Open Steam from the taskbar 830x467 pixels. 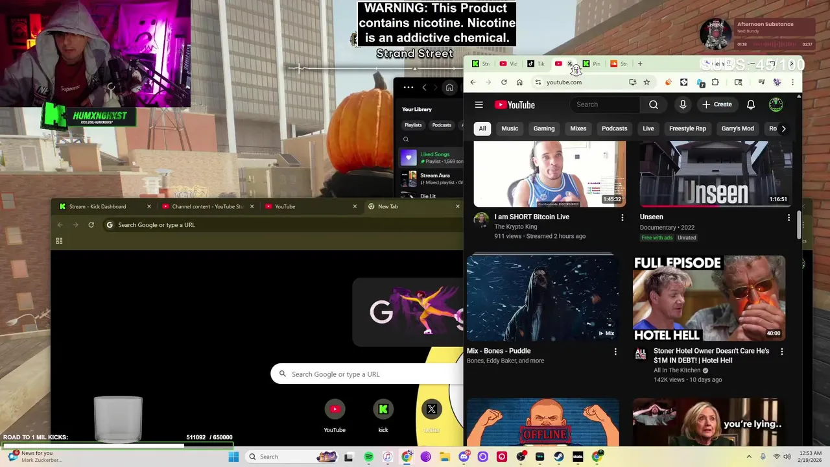click(x=558, y=457)
